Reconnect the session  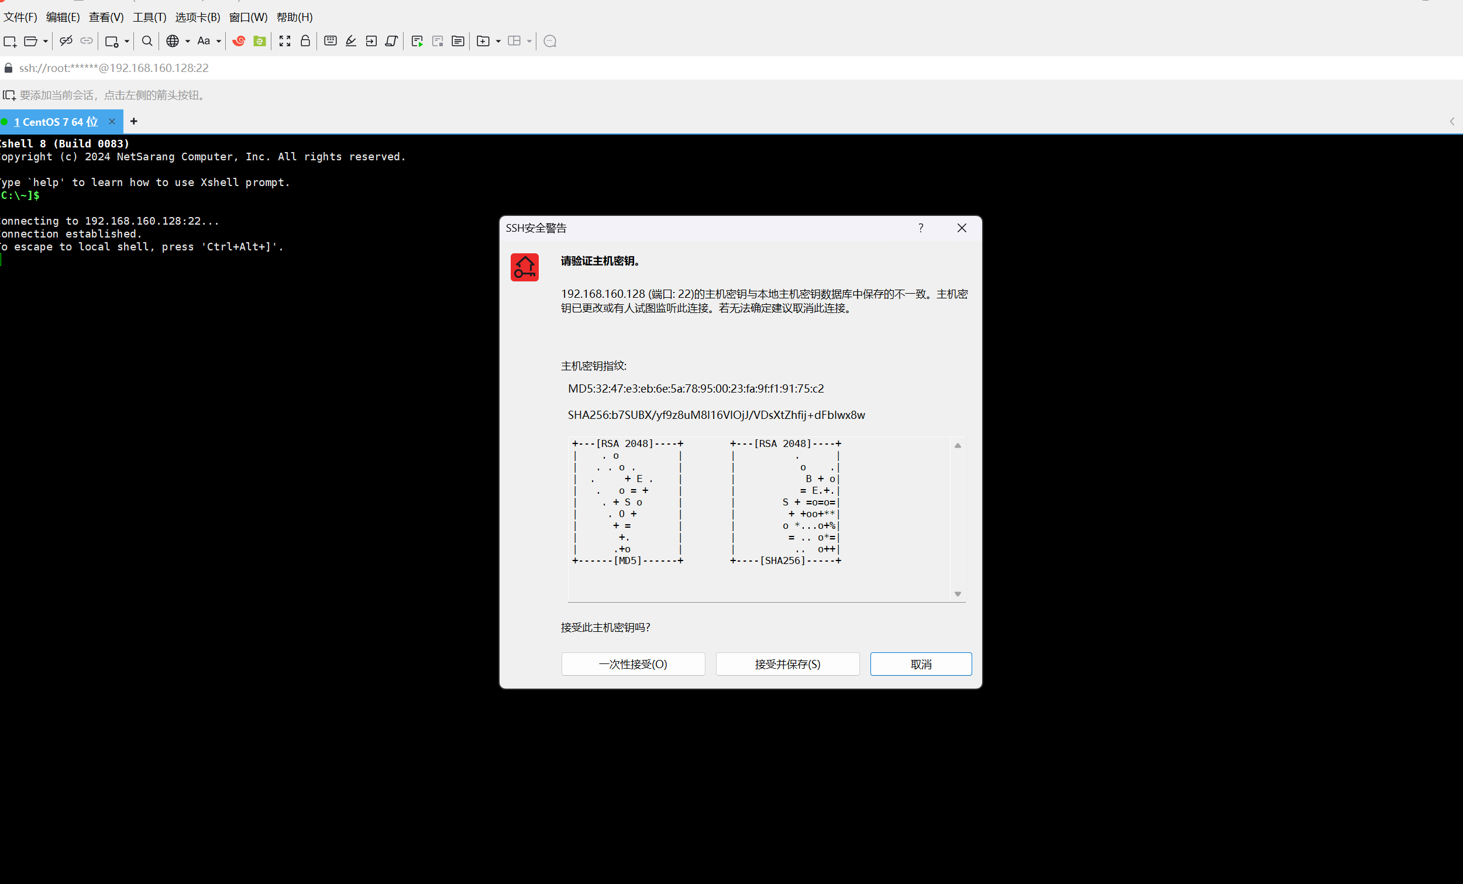tap(87, 41)
